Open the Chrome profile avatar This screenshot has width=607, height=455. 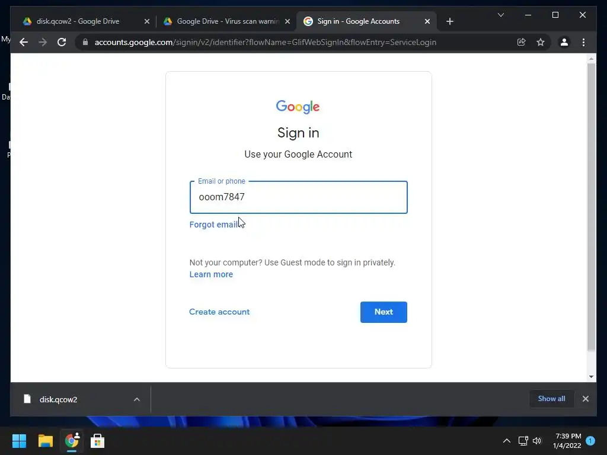tap(564, 42)
